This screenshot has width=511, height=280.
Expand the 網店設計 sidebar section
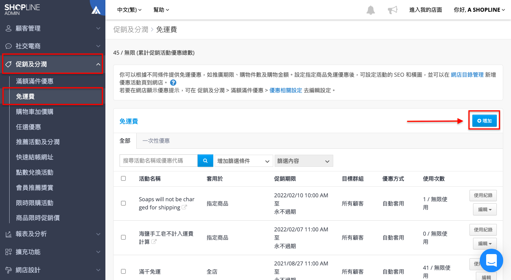point(53,270)
